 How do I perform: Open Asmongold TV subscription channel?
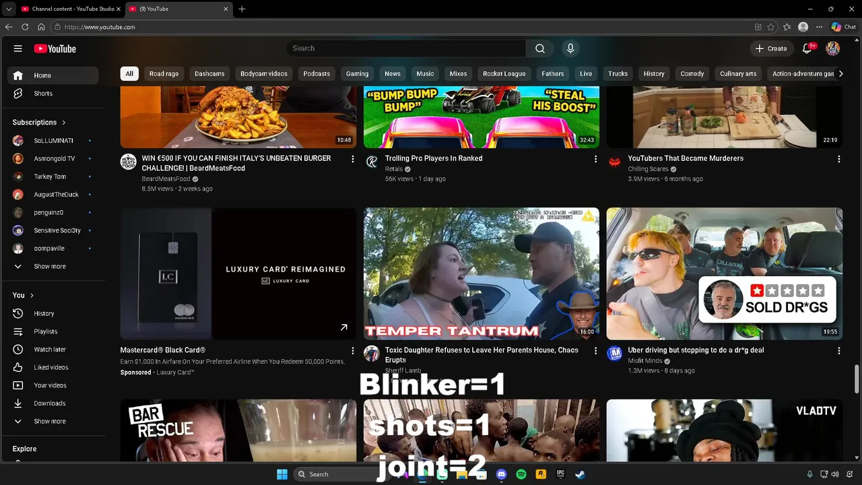click(54, 158)
